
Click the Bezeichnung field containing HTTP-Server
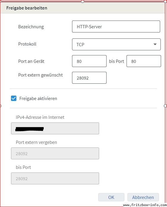(116, 27)
